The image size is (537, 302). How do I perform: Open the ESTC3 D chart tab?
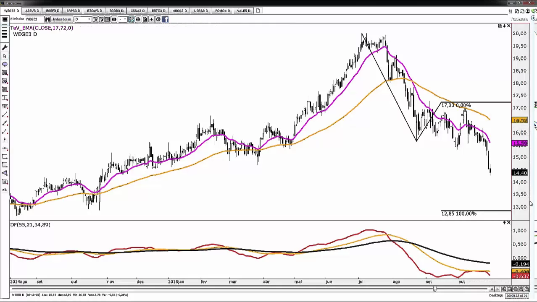158,10
